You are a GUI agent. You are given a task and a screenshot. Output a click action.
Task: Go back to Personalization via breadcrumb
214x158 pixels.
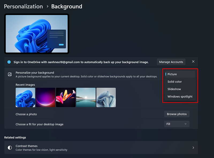coord(23,6)
